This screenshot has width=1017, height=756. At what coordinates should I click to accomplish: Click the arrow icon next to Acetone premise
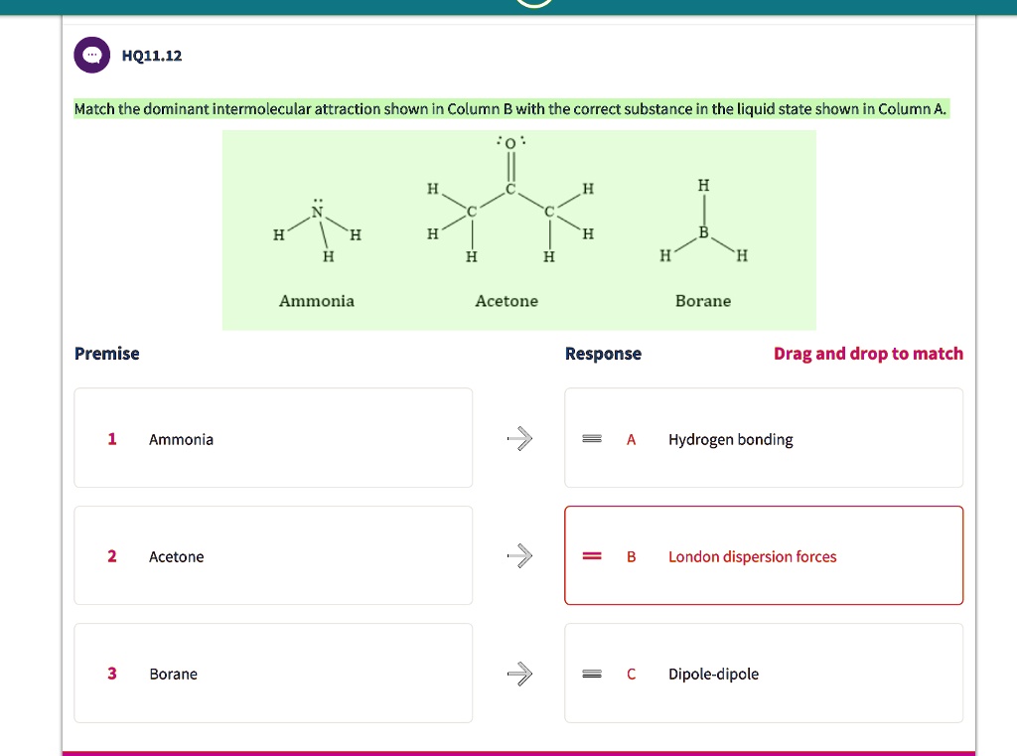520,555
